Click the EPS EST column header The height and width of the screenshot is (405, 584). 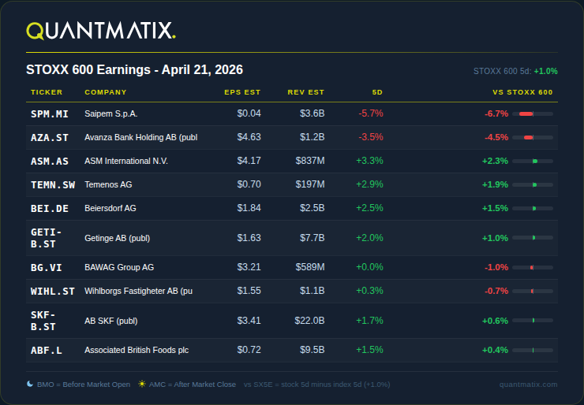click(x=242, y=92)
